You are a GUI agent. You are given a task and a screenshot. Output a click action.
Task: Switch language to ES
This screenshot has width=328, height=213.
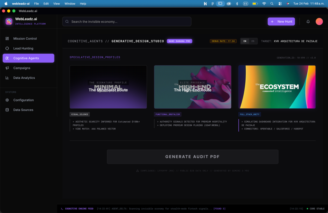253,41
